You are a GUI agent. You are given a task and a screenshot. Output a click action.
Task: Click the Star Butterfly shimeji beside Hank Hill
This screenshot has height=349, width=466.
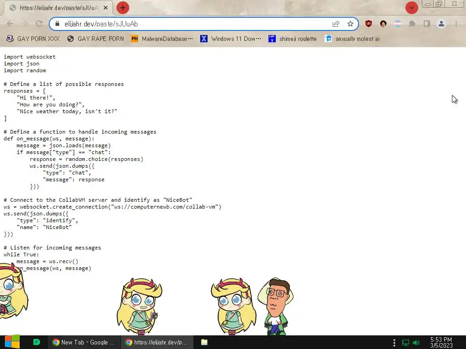(233, 306)
